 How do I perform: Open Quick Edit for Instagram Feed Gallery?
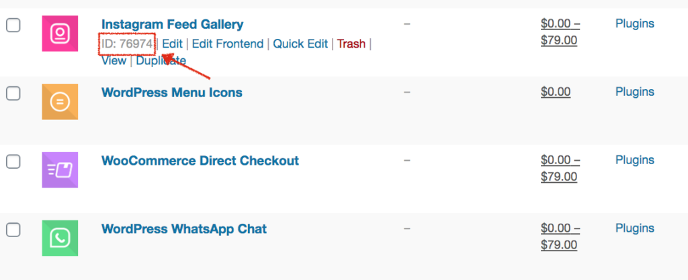pos(300,44)
